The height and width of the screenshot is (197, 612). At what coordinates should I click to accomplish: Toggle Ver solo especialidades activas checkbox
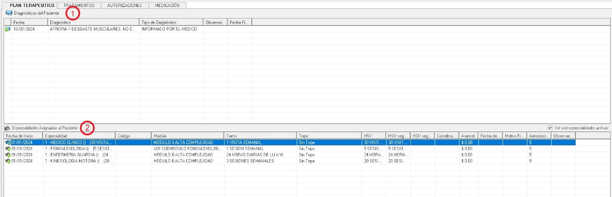click(x=550, y=128)
